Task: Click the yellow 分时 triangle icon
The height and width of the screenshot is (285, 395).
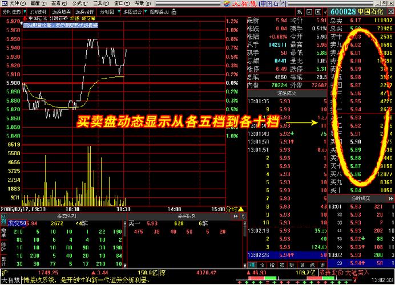Action: click(241, 209)
